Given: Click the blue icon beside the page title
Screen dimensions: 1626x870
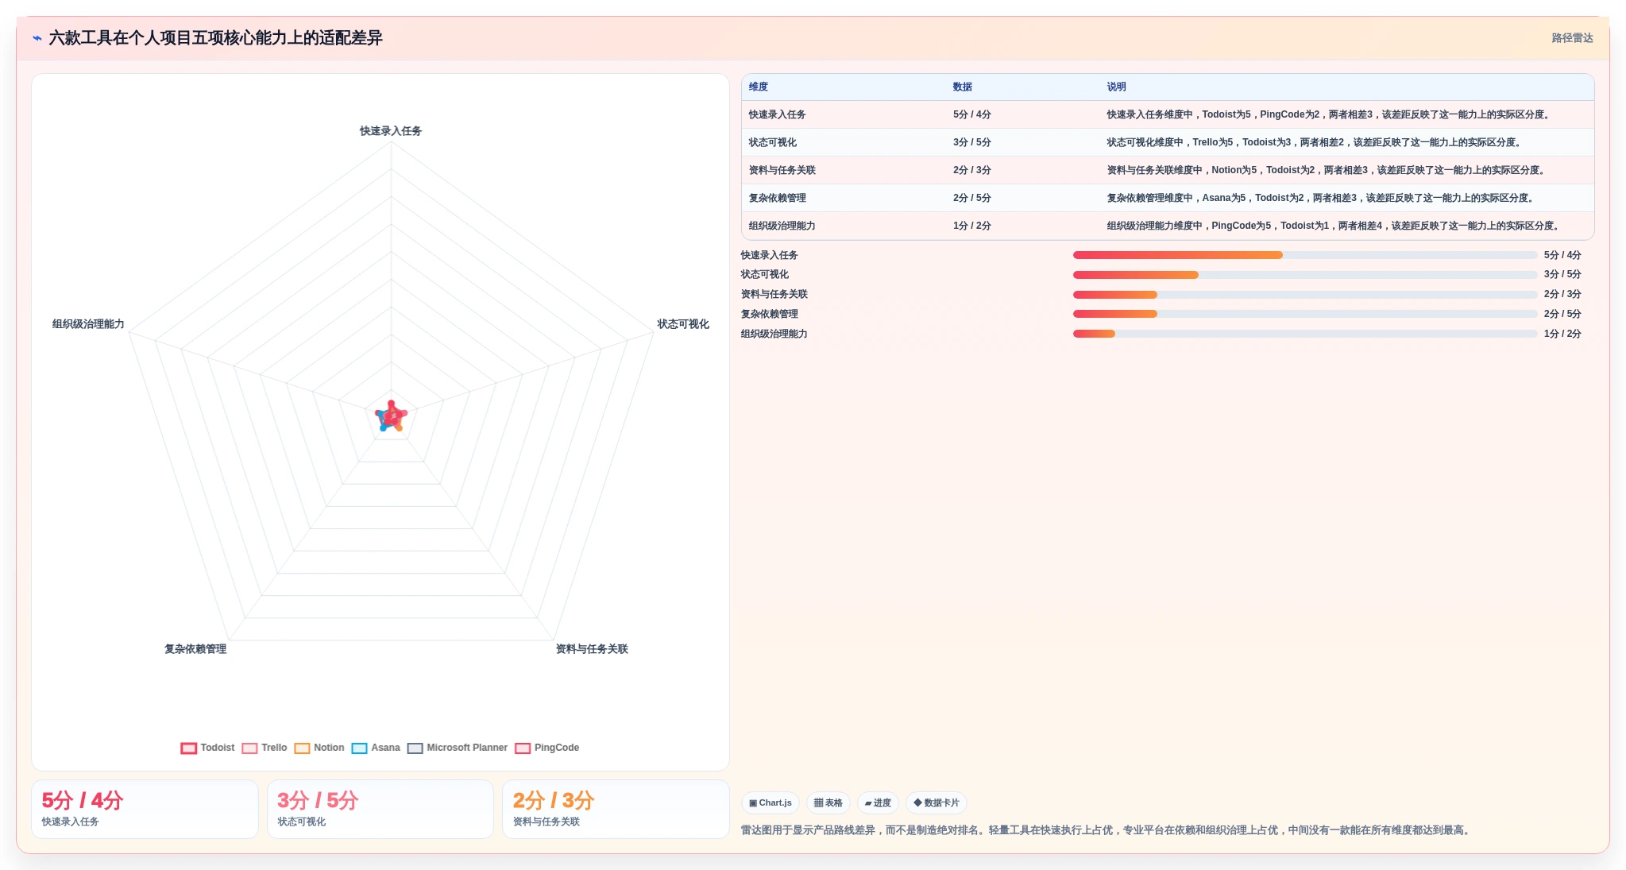Looking at the screenshot, I should click(37, 38).
